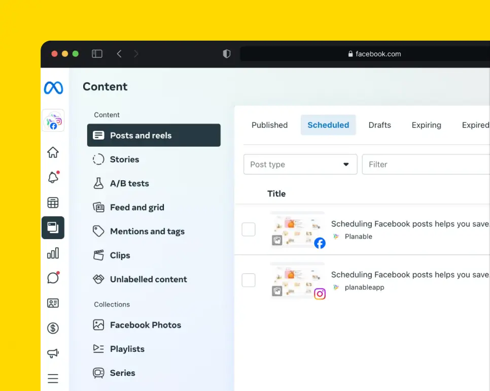
Task: Open the Ads megaphone icon
Action: [53, 353]
